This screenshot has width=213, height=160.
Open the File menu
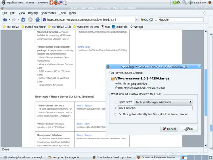tap(5, 13)
